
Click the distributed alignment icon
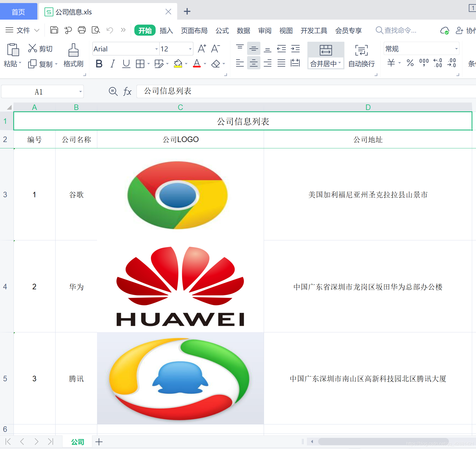pyautogui.click(x=295, y=63)
